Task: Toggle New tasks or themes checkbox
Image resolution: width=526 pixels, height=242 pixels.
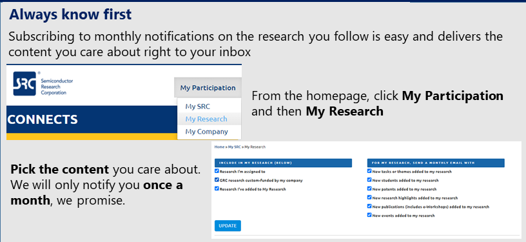Action: pos(369,171)
